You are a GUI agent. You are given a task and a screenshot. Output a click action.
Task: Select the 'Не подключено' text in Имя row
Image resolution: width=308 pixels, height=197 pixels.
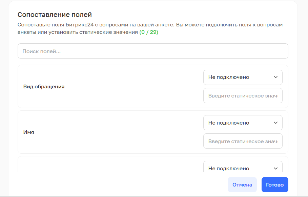click(229, 123)
